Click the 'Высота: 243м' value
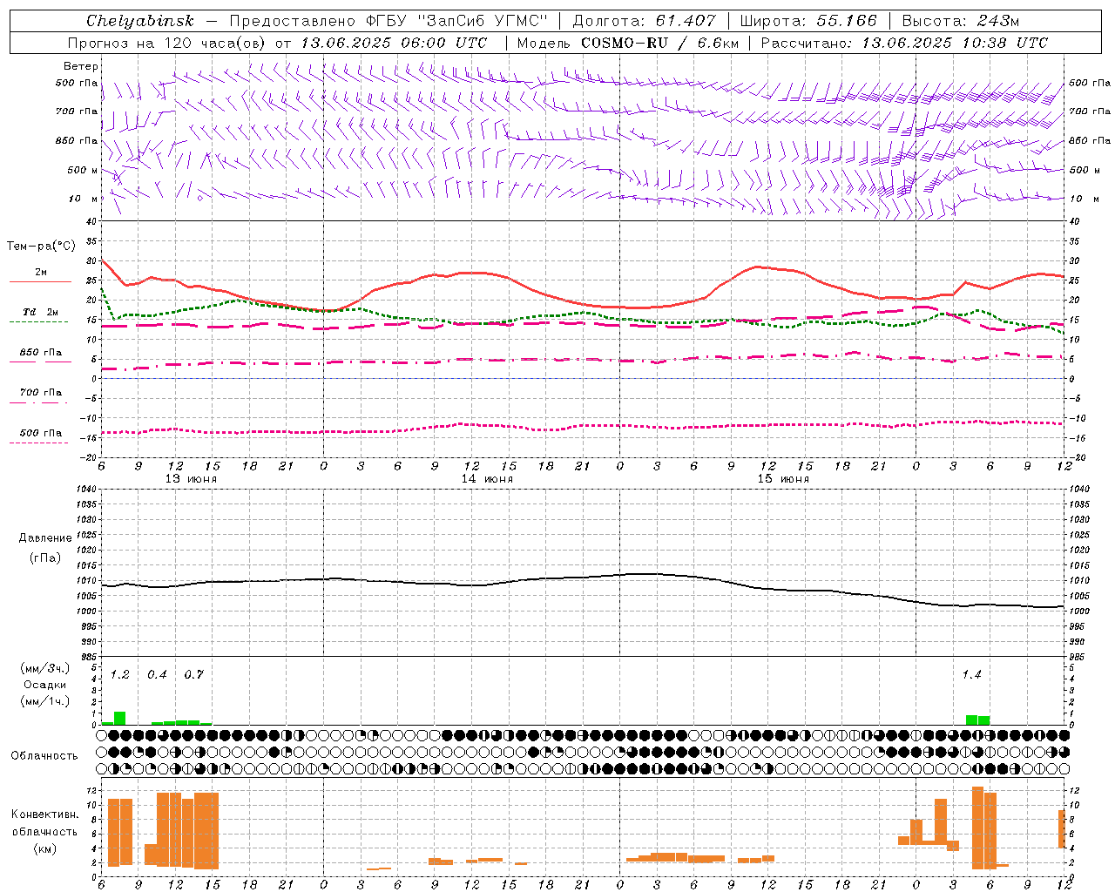 pyautogui.click(x=961, y=21)
